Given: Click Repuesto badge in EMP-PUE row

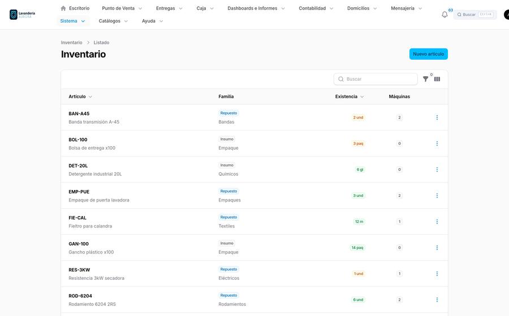Looking at the screenshot, I should click(x=228, y=191).
